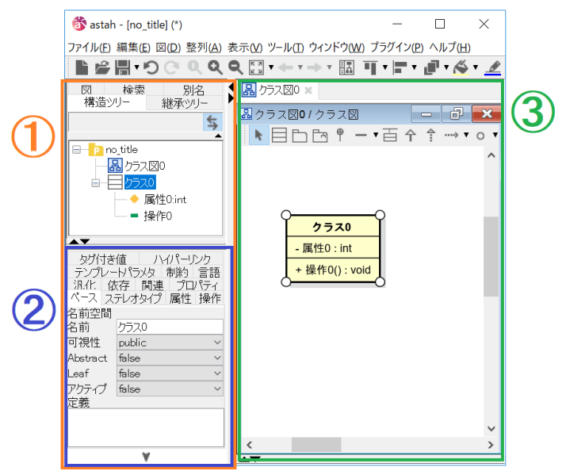Open the Leaf false dropdown
The width and height of the screenshot is (566, 475).
170,373
